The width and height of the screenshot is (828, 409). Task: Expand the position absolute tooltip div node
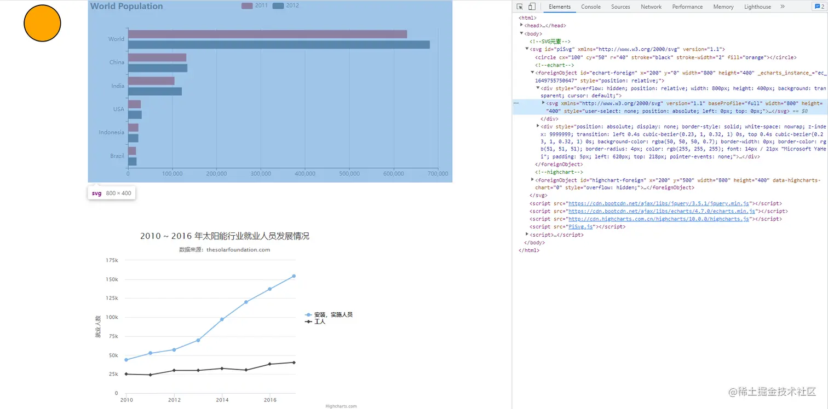[x=538, y=126]
